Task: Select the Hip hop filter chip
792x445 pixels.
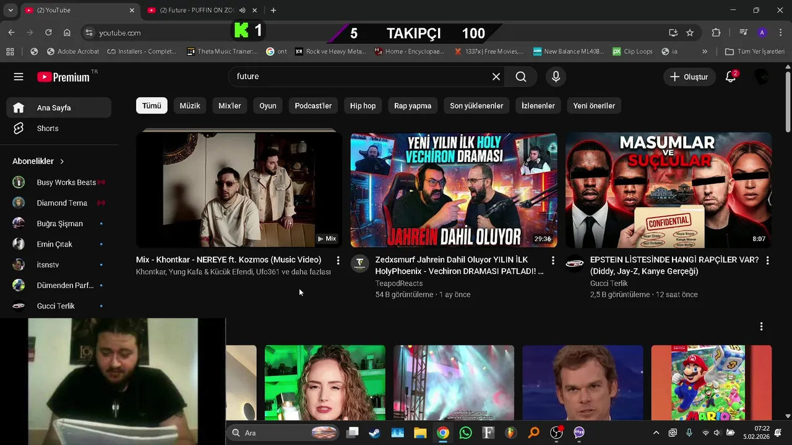Action: tap(363, 106)
